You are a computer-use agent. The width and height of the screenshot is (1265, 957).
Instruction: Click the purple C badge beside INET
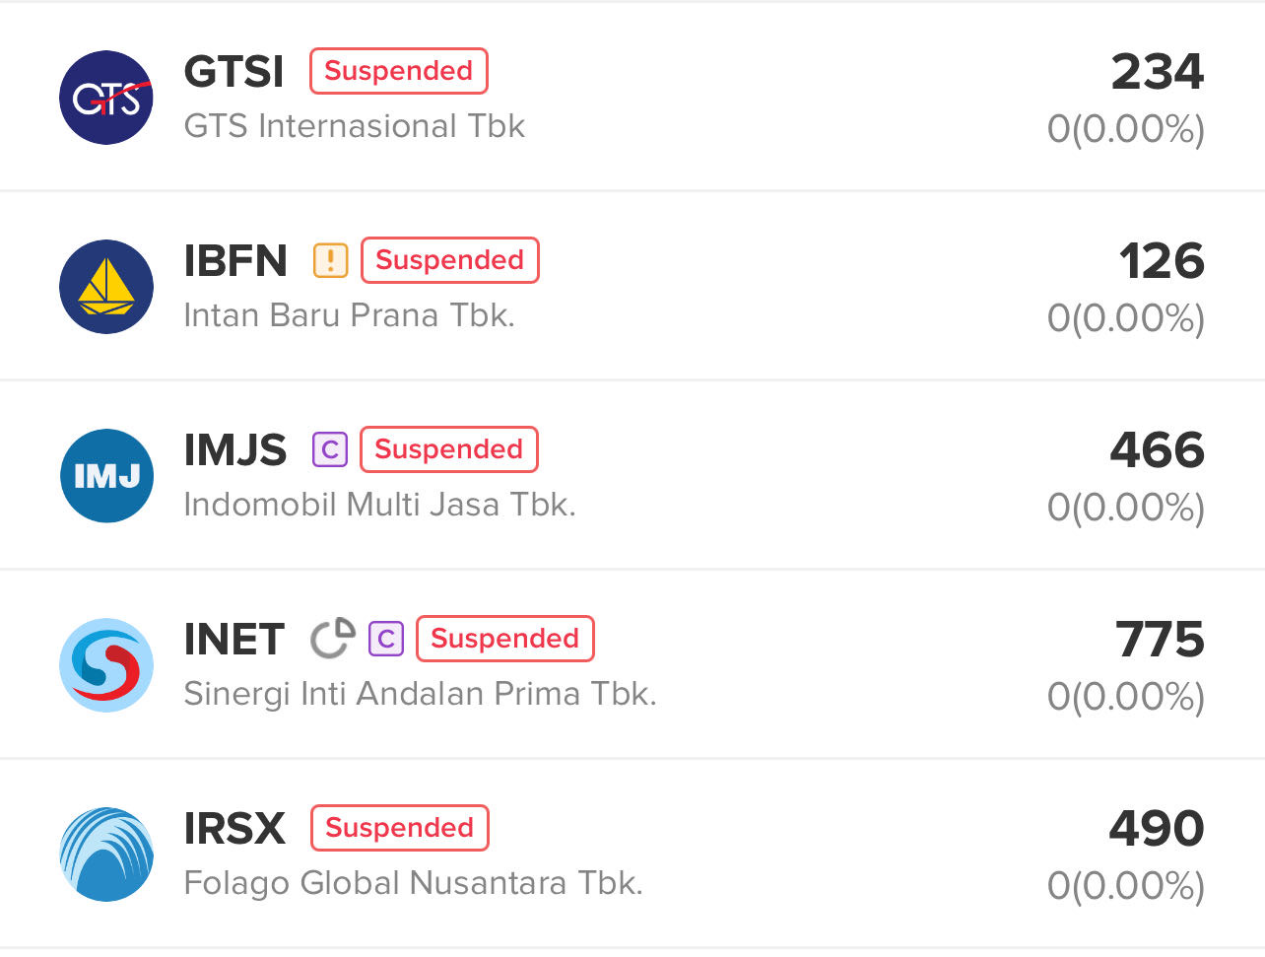pyautogui.click(x=386, y=639)
